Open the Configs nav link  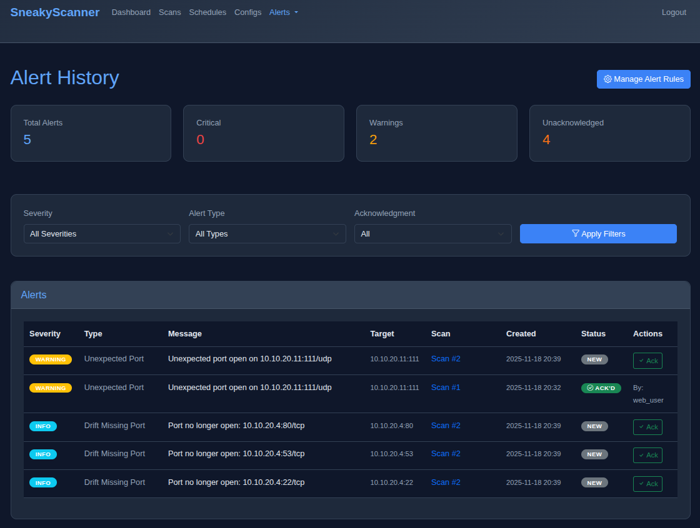tap(247, 12)
